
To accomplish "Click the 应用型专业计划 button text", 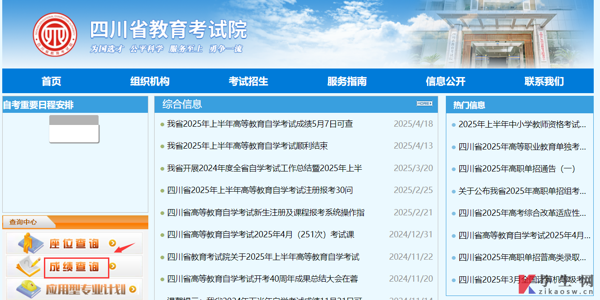I will [x=86, y=289].
